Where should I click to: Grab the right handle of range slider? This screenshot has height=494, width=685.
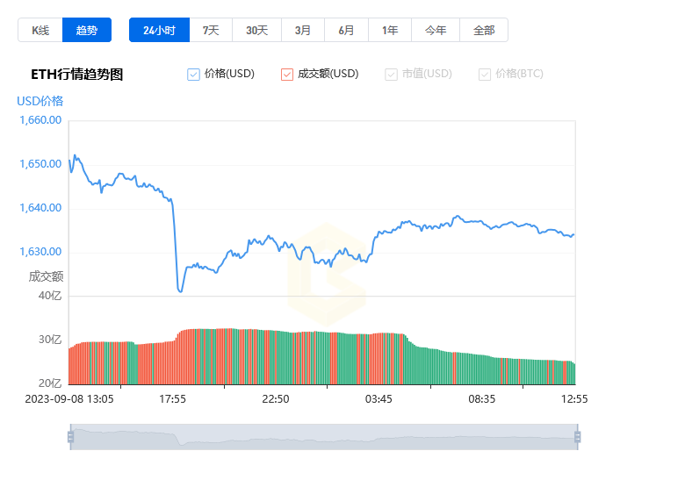(x=578, y=437)
